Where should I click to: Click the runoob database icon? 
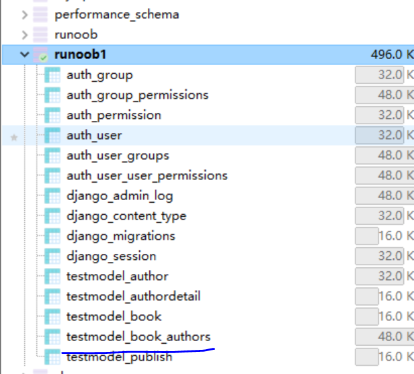click(x=41, y=34)
